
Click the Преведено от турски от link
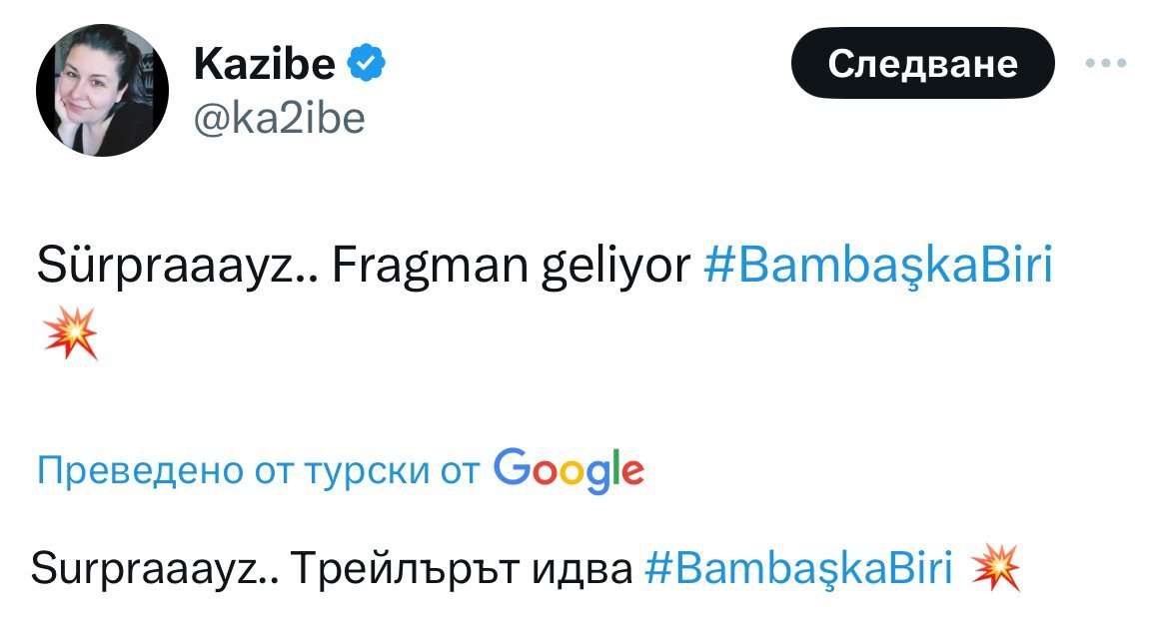click(258, 470)
